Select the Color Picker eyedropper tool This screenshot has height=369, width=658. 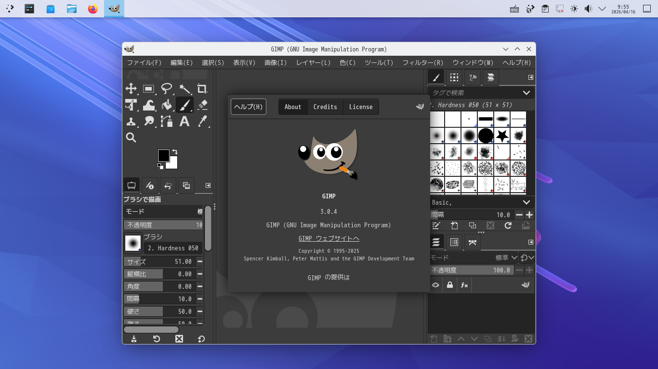point(202,121)
